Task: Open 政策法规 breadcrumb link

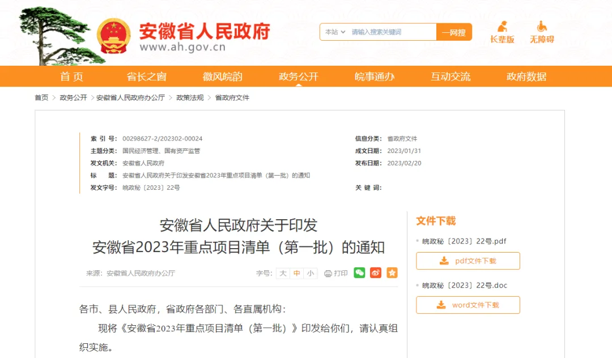Action: point(190,97)
